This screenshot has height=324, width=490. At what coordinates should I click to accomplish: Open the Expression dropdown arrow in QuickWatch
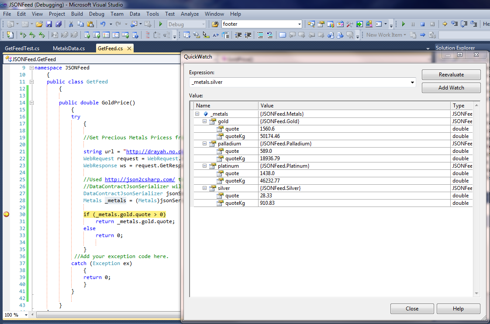(412, 82)
